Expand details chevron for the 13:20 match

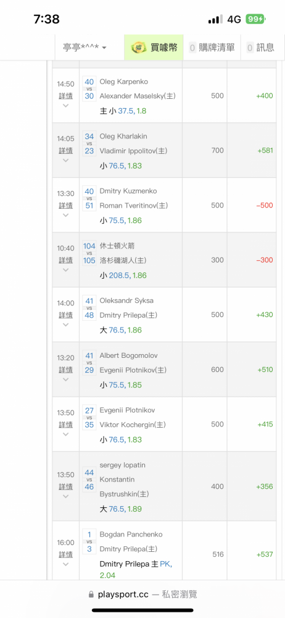click(x=66, y=379)
